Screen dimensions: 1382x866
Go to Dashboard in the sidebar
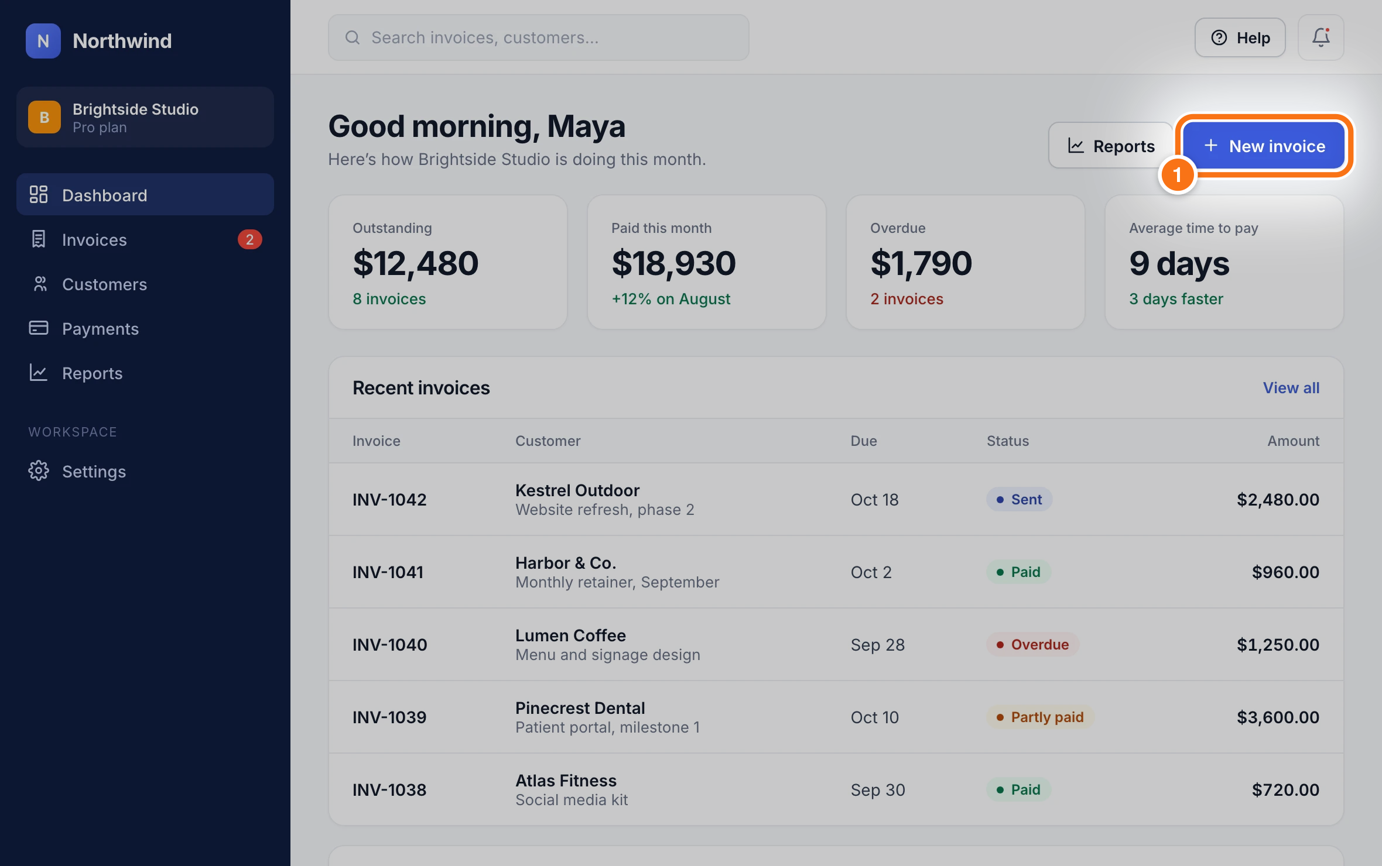145,194
